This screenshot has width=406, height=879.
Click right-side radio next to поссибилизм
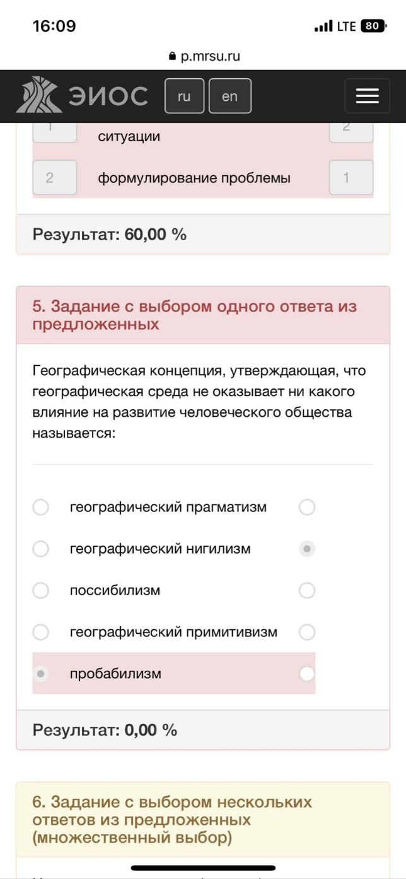click(x=306, y=590)
